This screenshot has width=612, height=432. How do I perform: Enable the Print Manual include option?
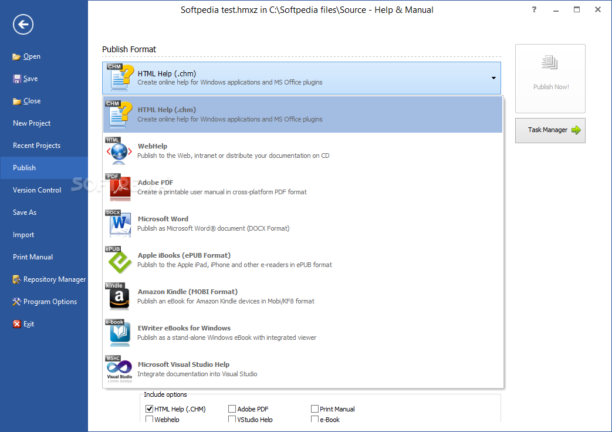pyautogui.click(x=315, y=409)
